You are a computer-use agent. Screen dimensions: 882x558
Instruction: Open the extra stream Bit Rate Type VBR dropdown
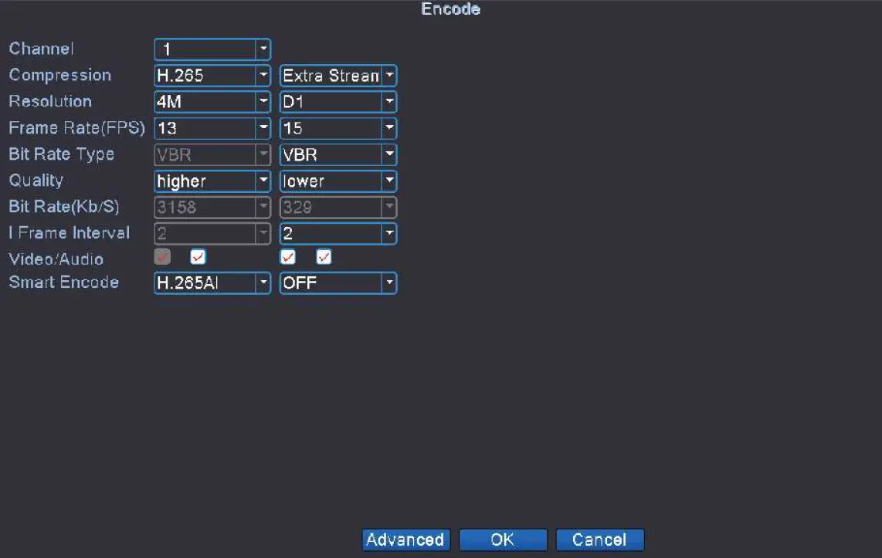338,154
